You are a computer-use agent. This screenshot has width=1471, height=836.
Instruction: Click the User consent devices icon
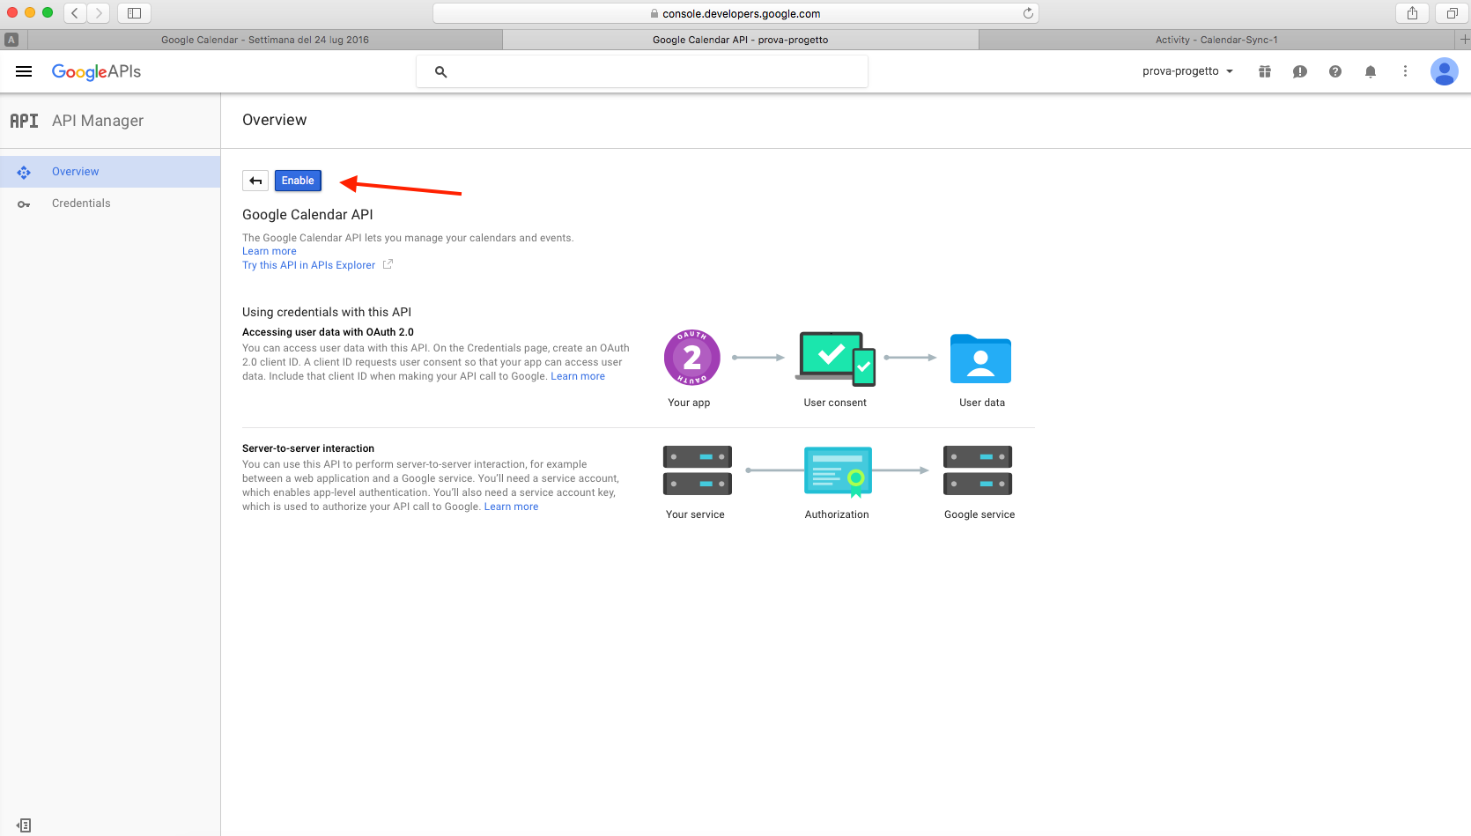click(836, 359)
